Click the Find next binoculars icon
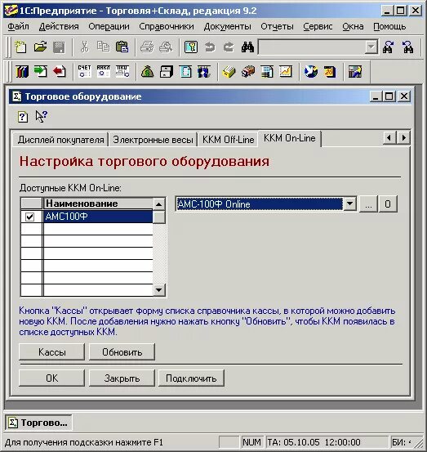The width and height of the screenshot is (427, 452). (388, 47)
